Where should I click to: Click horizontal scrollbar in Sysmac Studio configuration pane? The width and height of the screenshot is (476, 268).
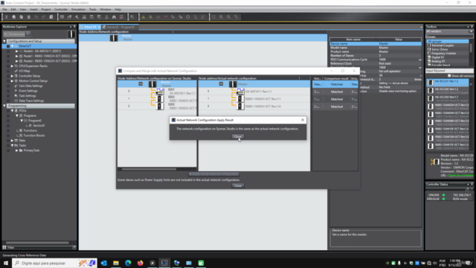(149, 169)
